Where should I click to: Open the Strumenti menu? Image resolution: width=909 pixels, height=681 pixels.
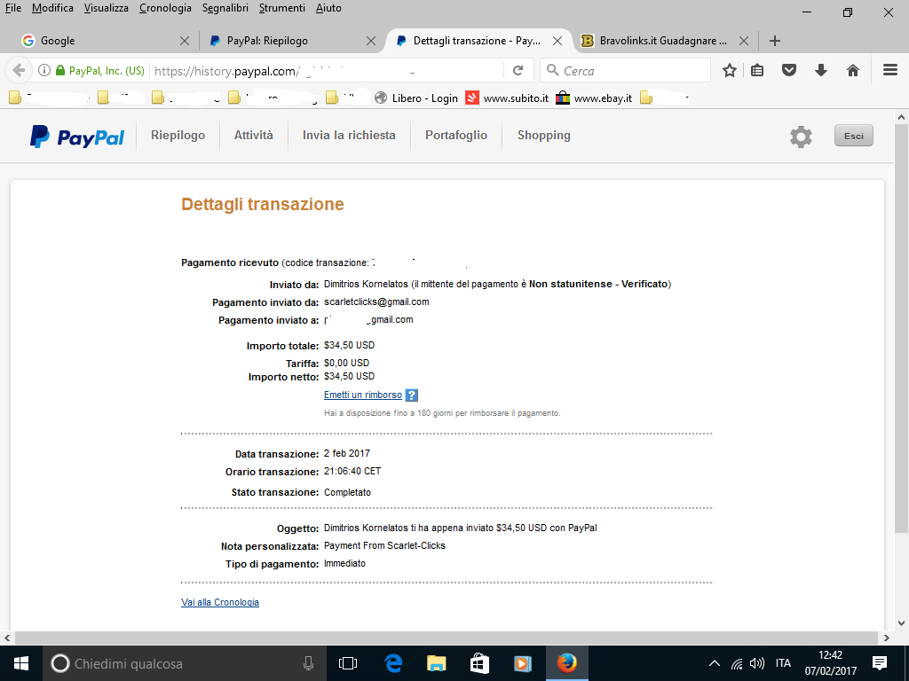click(x=281, y=8)
